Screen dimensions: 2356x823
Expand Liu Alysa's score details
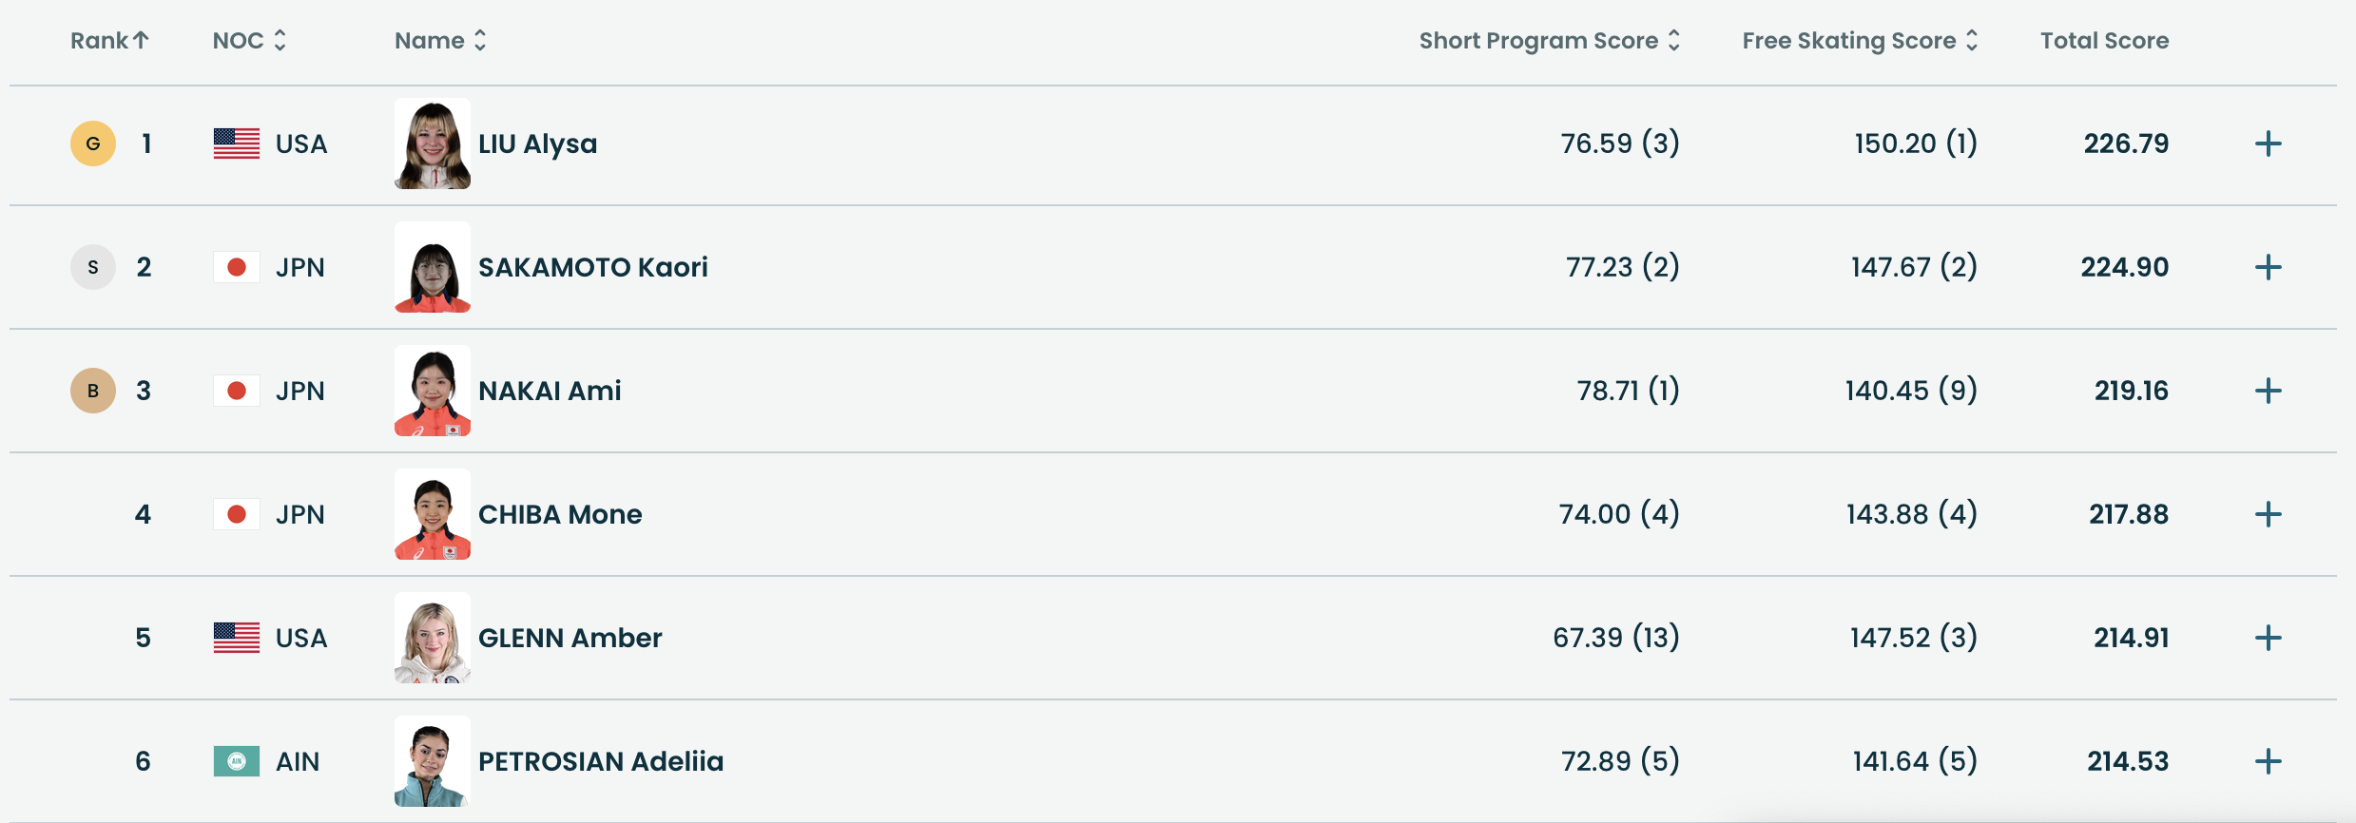(2268, 144)
